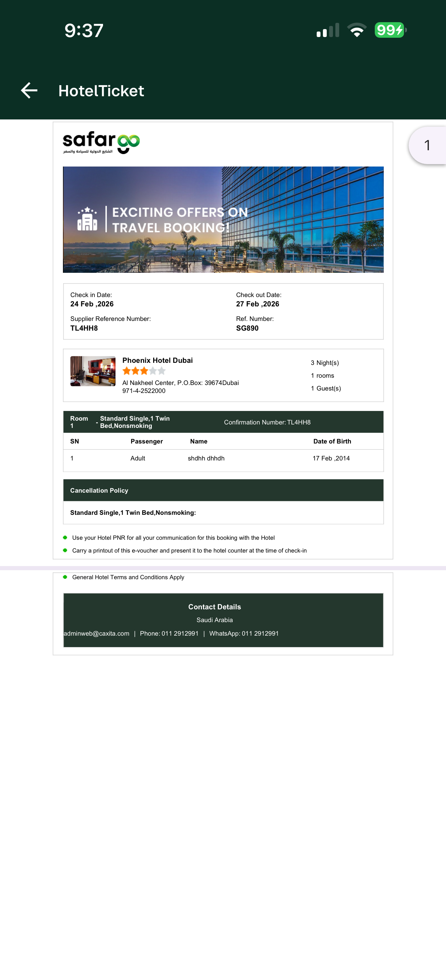This screenshot has height=968, width=446.
Task: Tap the Confirmation Number TL4HH8 text
Action: [267, 422]
